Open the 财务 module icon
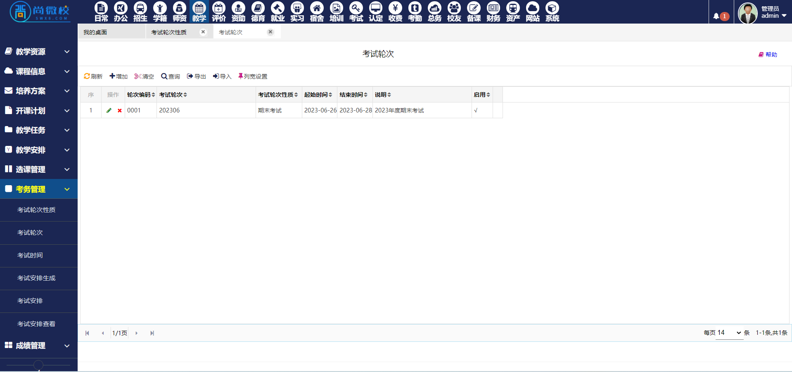The image size is (792, 372). point(493,12)
